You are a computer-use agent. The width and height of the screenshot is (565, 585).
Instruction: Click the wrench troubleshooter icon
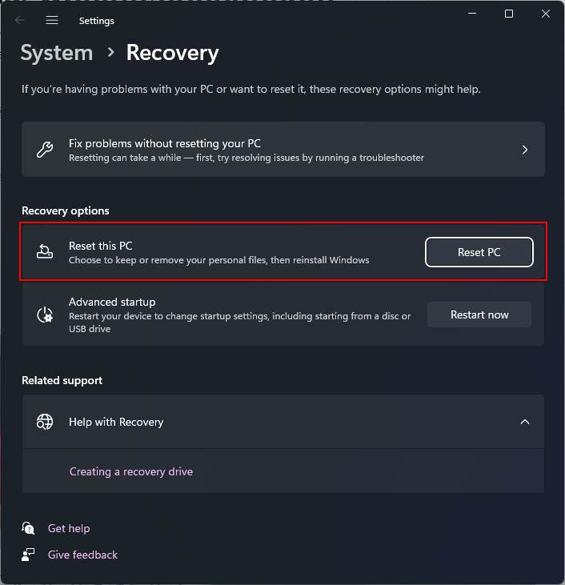pos(46,150)
